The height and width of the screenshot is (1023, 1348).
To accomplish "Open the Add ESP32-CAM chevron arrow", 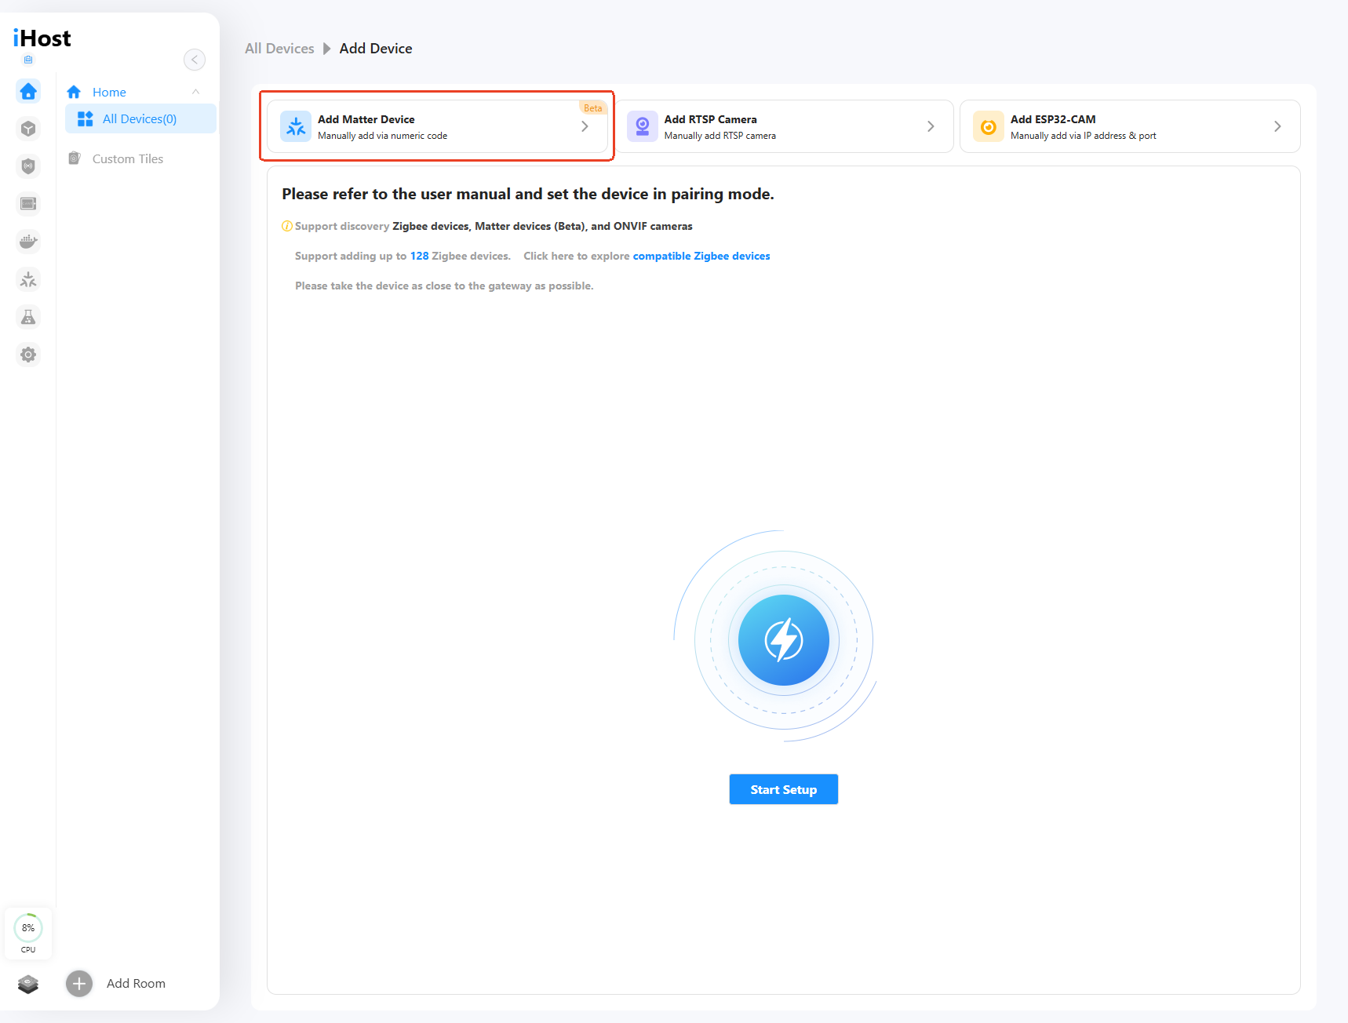I will (1277, 126).
